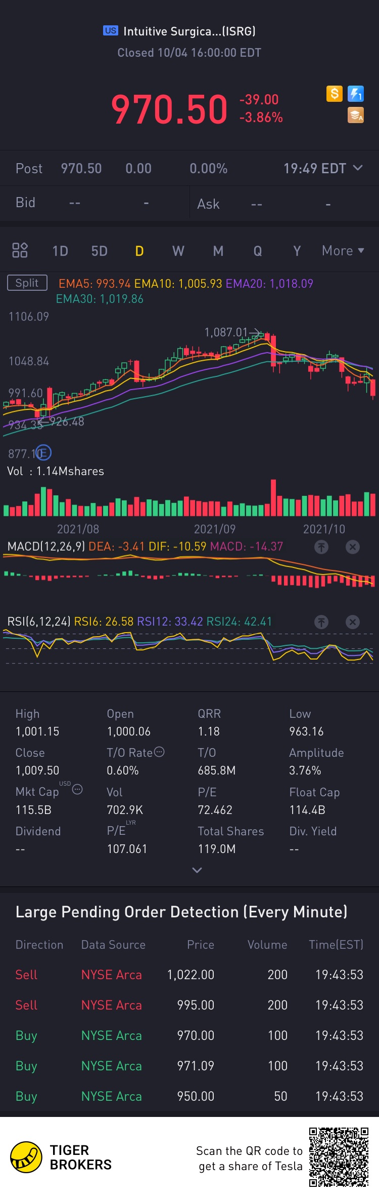This screenshot has height=1198, width=379.
Task: Tap the Split adjustment button
Action: (27, 283)
